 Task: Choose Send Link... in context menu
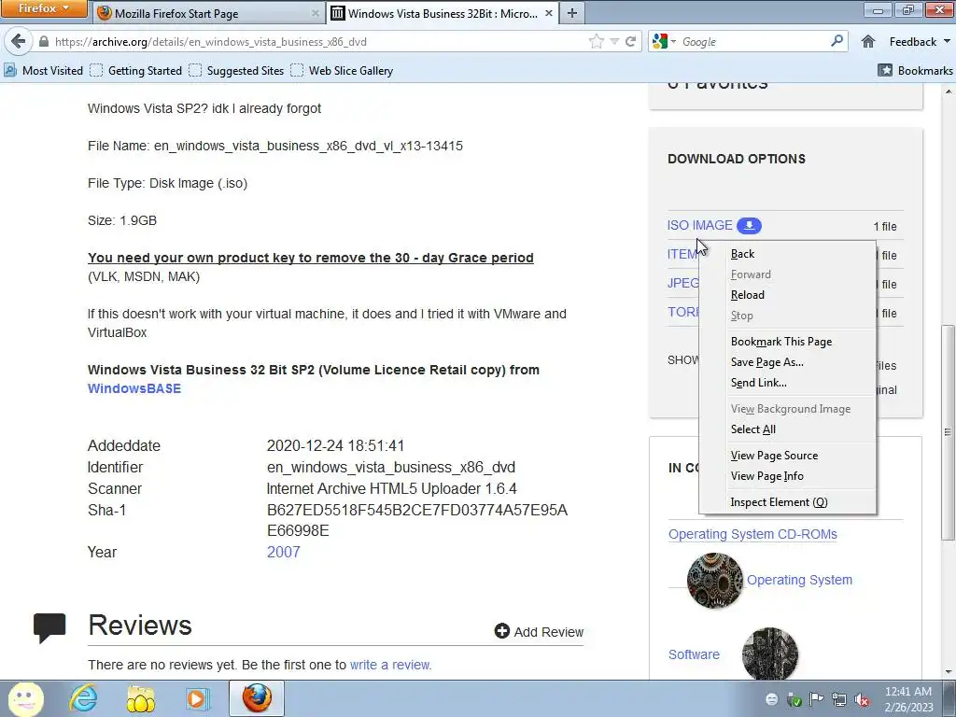[787, 382]
